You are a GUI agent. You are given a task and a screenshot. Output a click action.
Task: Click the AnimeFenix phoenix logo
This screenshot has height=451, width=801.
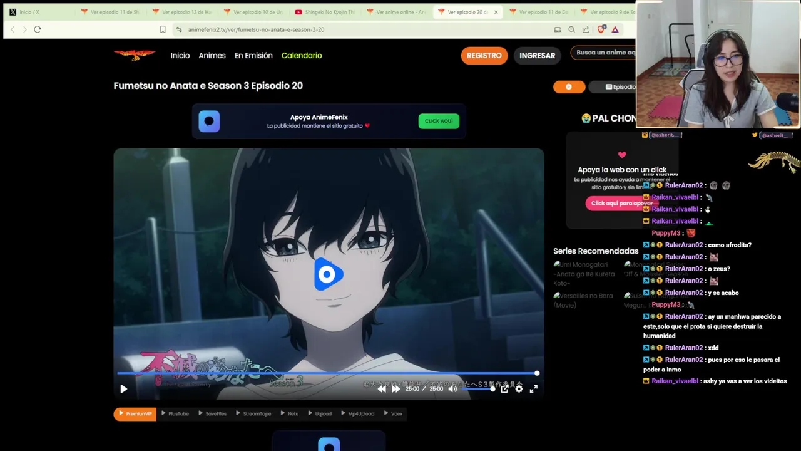pos(135,55)
